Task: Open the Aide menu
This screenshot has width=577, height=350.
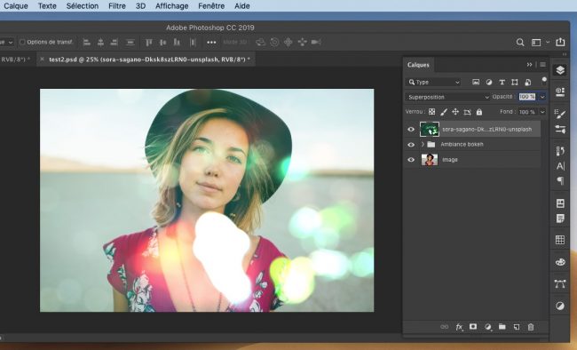Action: point(242,6)
